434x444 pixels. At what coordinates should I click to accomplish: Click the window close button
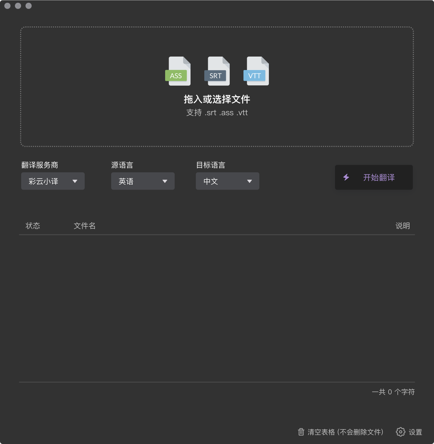coord(7,6)
